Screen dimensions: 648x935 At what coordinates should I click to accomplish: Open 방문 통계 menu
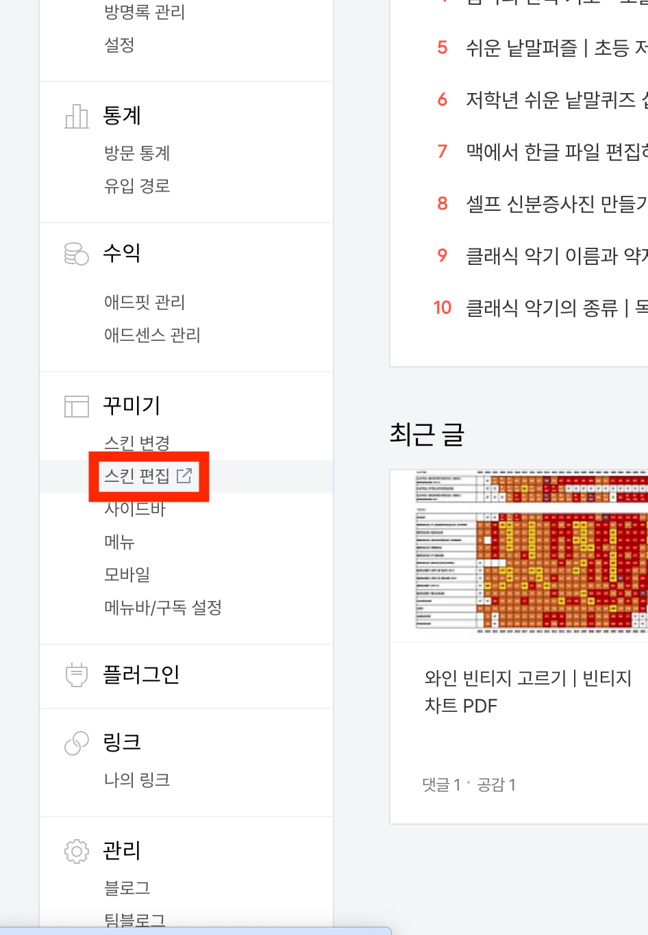137,153
